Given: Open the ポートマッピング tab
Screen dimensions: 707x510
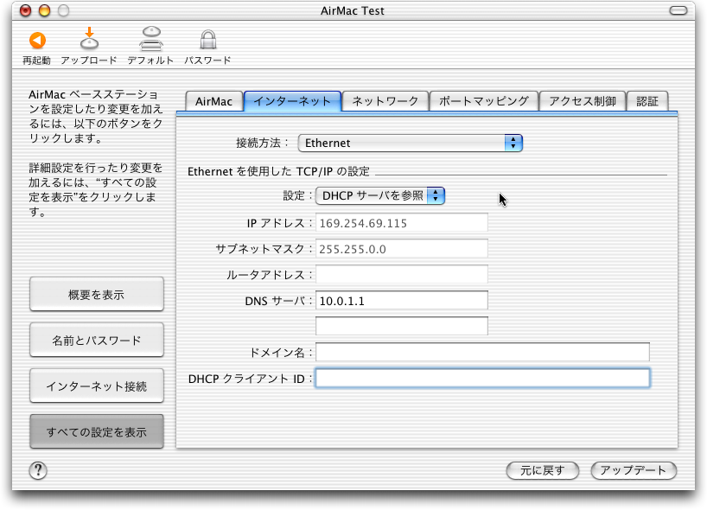Looking at the screenshot, I should click(483, 101).
